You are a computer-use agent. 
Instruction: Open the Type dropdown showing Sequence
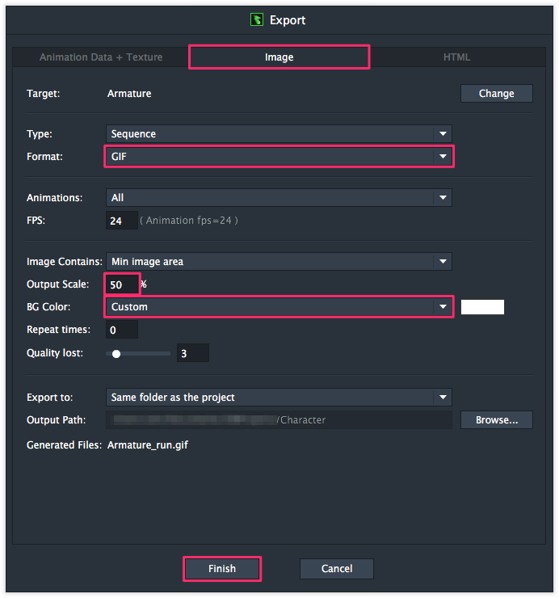click(x=279, y=134)
